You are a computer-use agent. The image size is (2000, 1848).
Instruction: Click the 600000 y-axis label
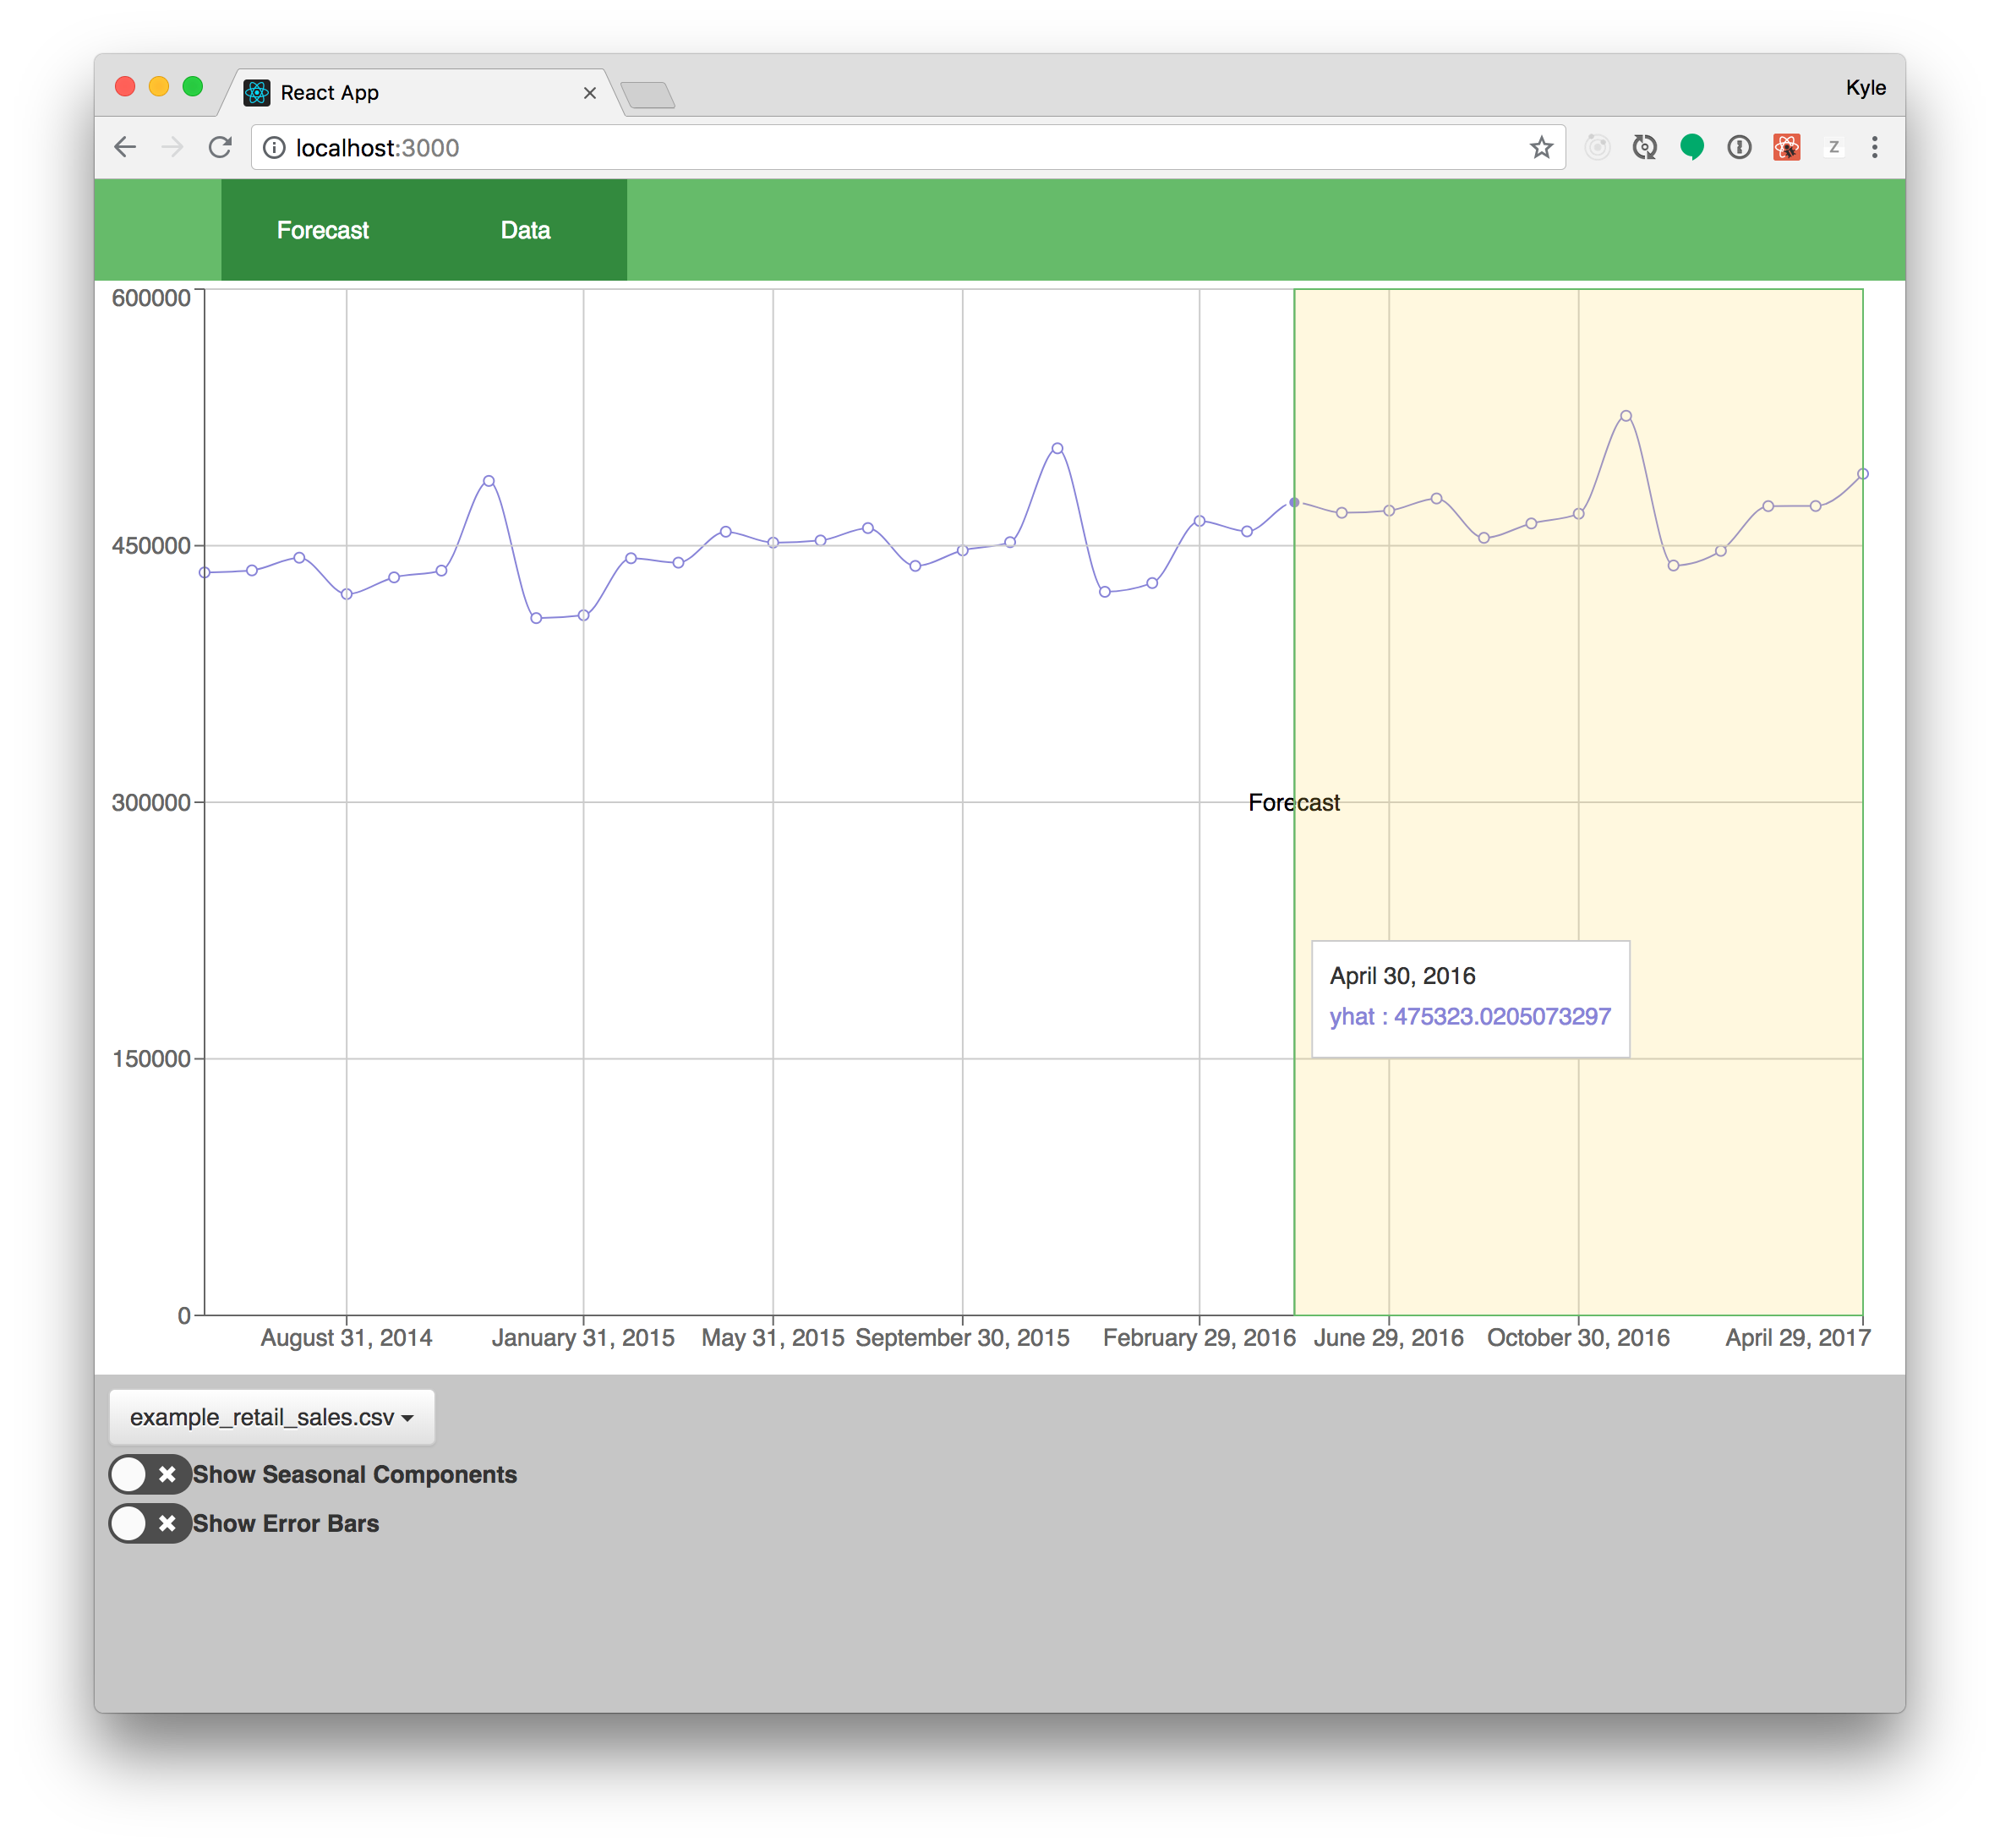tap(151, 298)
